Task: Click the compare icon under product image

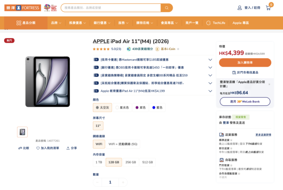Action: [20, 148]
